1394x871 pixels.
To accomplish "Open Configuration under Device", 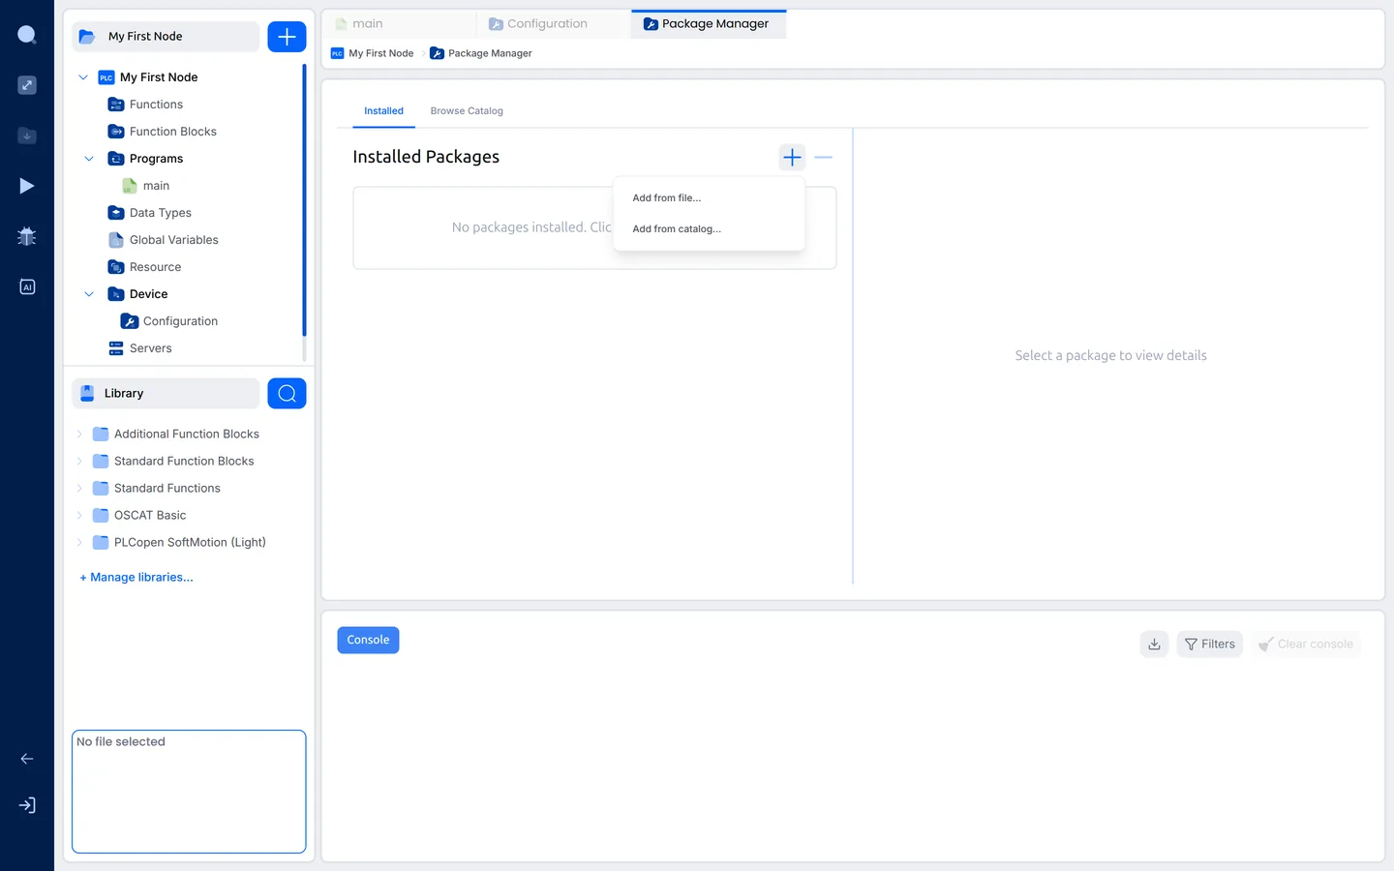I will pos(180,321).
